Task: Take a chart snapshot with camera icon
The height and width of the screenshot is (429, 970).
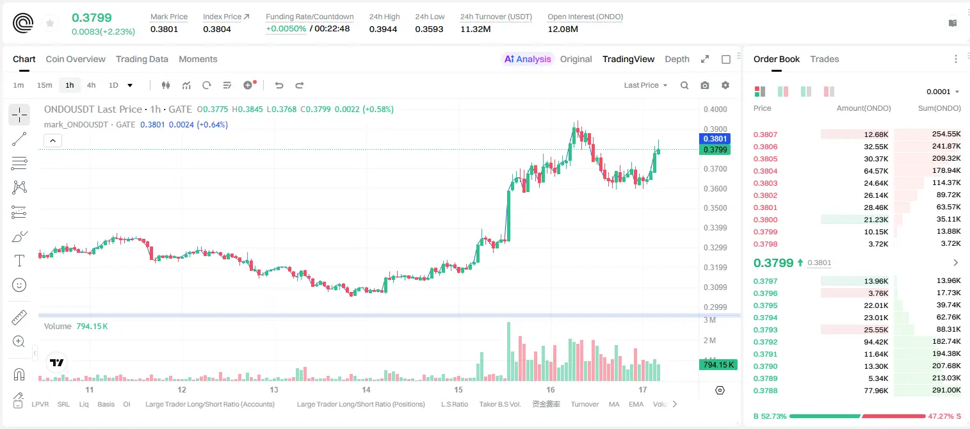Action: point(705,85)
